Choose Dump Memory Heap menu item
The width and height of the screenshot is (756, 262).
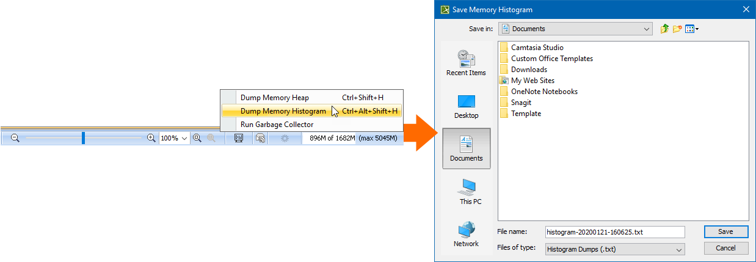point(275,98)
